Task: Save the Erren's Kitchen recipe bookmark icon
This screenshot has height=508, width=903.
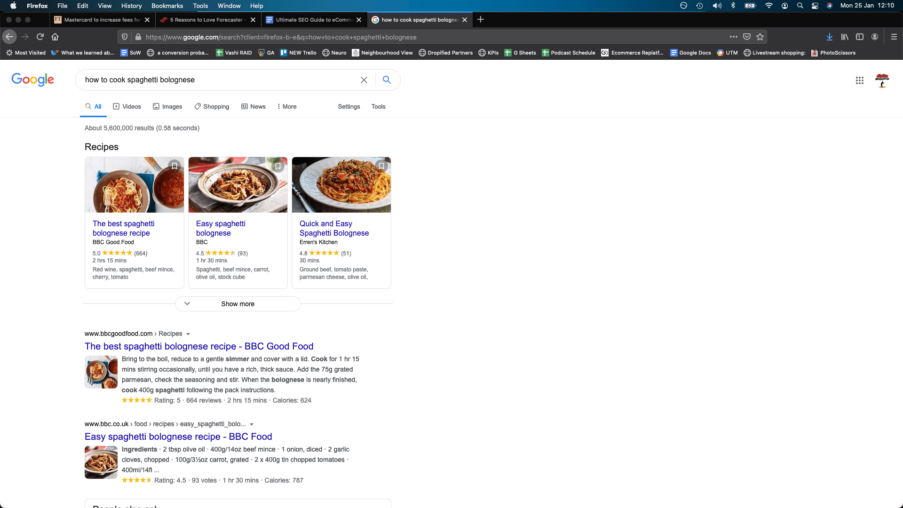Action: click(381, 166)
